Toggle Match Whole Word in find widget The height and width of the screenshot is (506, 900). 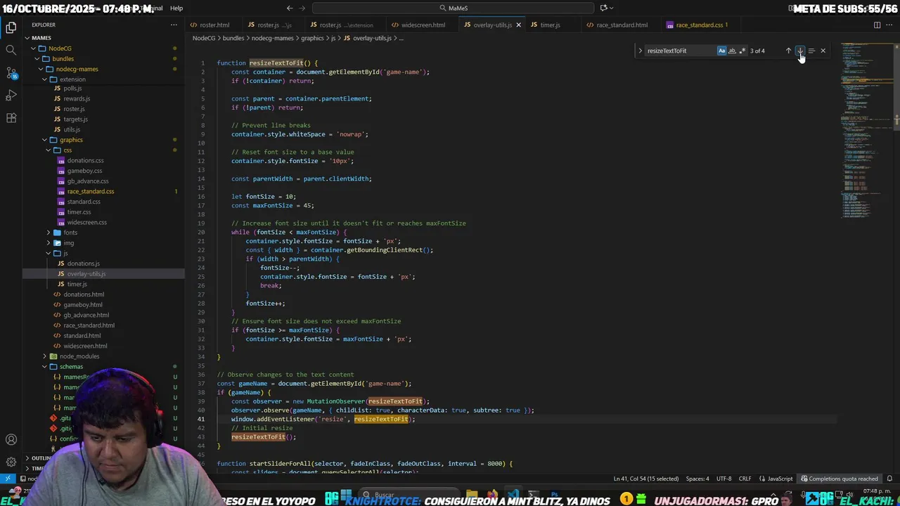732,51
